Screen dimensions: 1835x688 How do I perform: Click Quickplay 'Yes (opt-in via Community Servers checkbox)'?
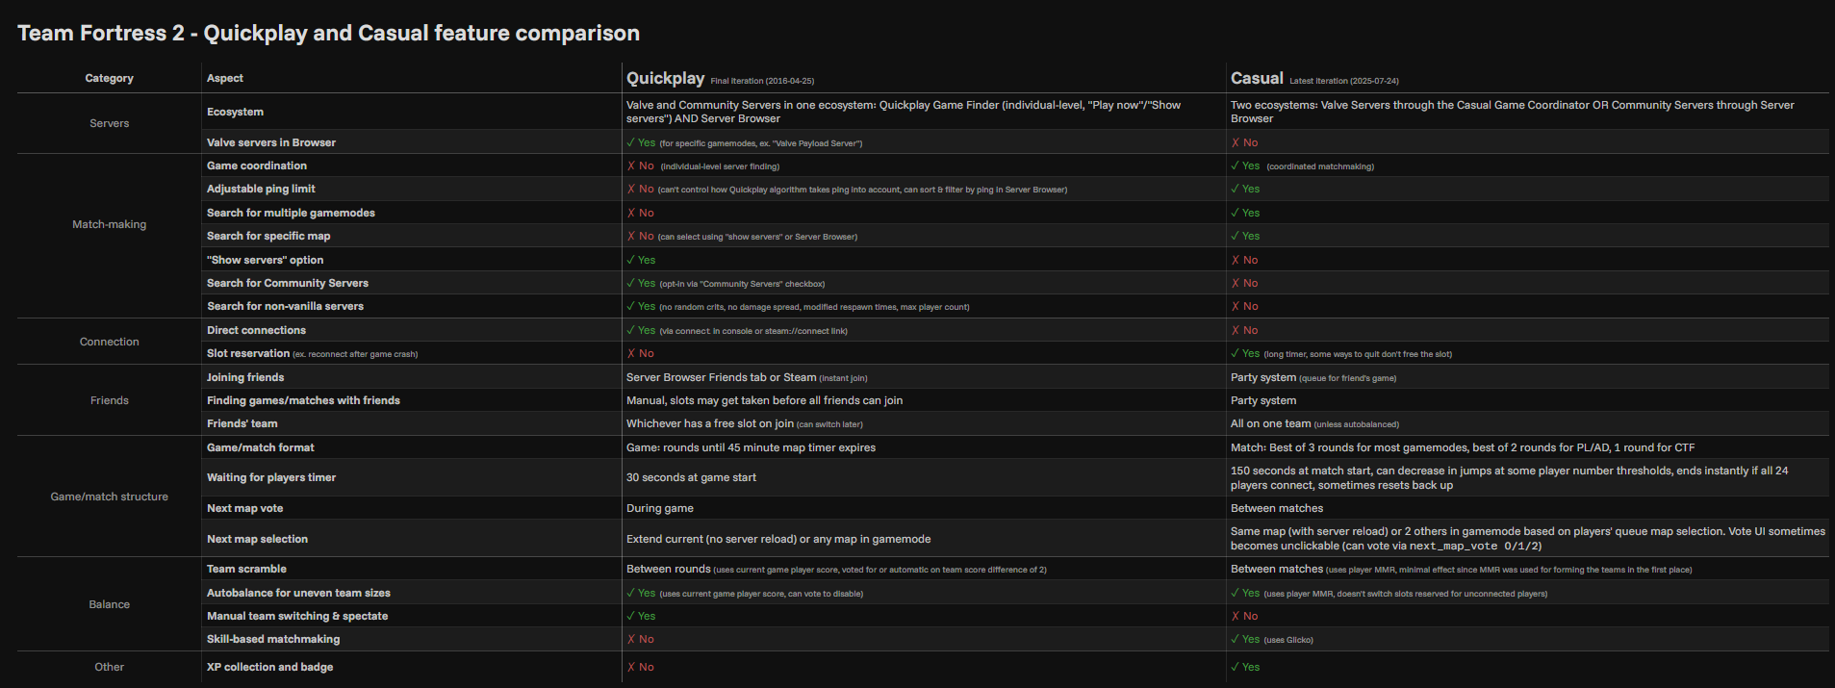coord(726,283)
